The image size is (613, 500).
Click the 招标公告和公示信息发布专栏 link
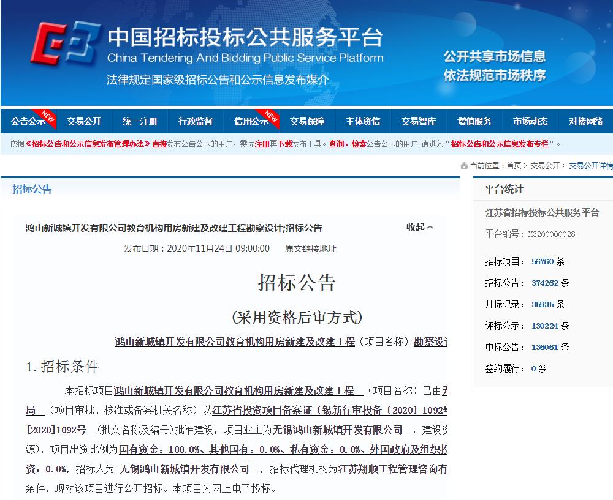pyautogui.click(x=500, y=144)
